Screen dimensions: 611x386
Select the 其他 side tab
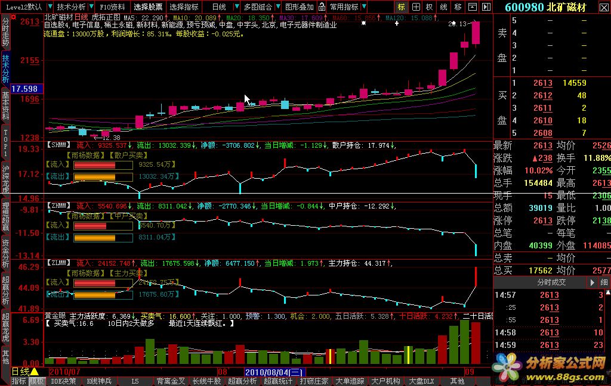tap(5, 356)
